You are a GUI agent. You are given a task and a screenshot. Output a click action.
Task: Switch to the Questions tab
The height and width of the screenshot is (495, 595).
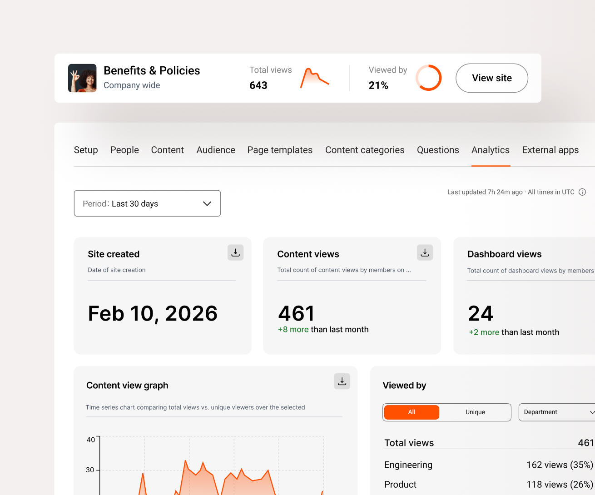[438, 150]
